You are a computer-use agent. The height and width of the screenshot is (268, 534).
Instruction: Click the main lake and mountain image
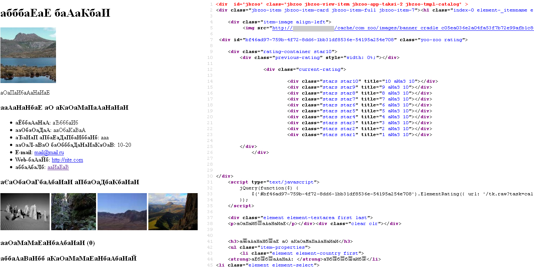(x=28, y=55)
